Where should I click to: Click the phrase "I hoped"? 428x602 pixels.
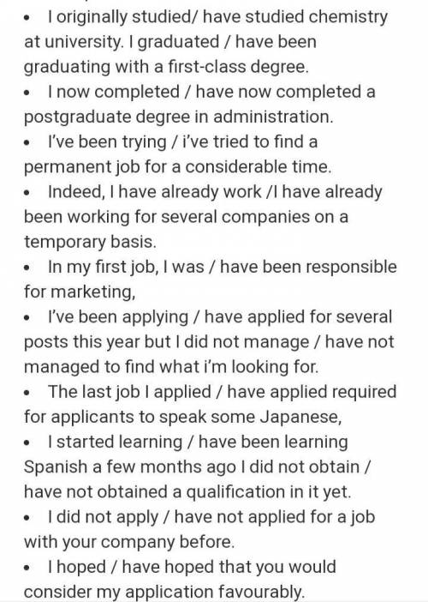click(x=77, y=567)
